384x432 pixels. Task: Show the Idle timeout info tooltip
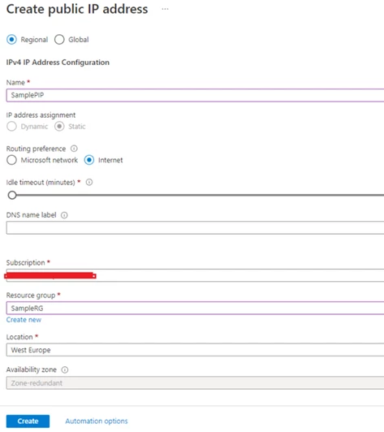[x=89, y=183]
